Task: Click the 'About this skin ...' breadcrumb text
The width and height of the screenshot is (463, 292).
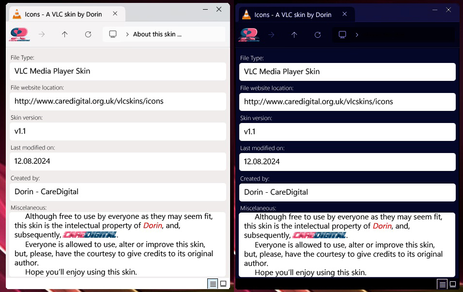Action: tap(157, 34)
